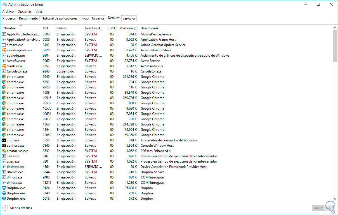Click Chrome icon for PID 12852

click(x=4, y=135)
